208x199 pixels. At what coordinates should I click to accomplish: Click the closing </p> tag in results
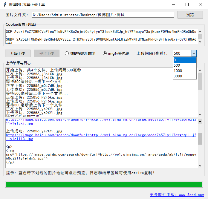point(10,162)
